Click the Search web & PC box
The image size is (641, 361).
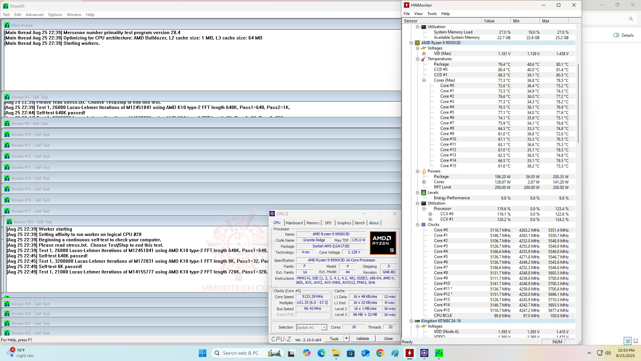pyautogui.click(x=240, y=353)
